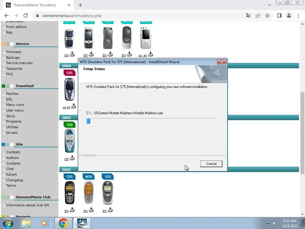
Task: Click the M50 orange phone image
Action: point(88,193)
